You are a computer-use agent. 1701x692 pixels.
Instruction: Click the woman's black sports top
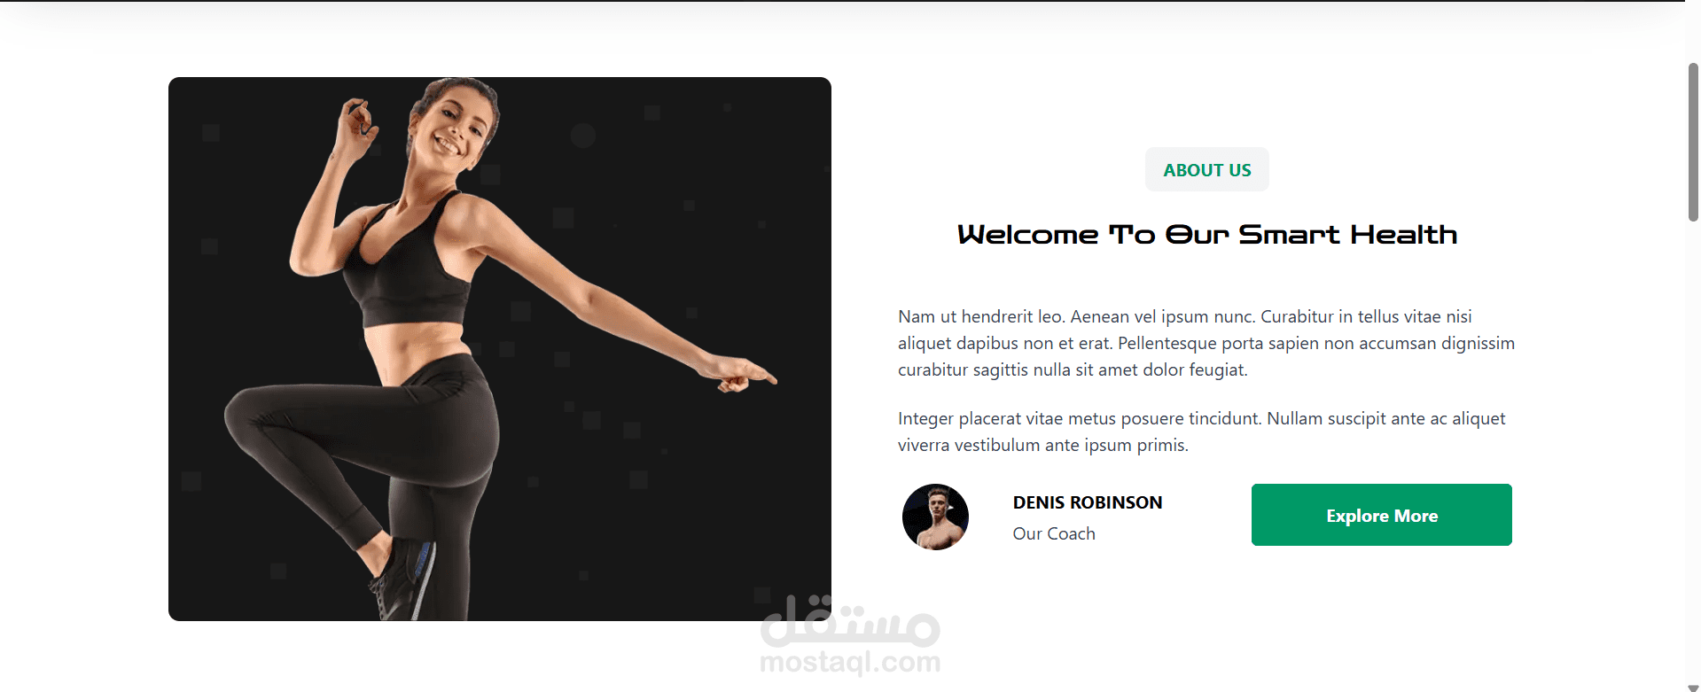(408, 266)
